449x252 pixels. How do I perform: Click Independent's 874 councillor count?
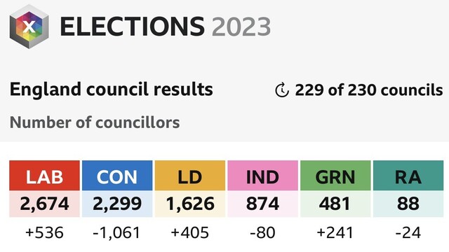tap(262, 204)
